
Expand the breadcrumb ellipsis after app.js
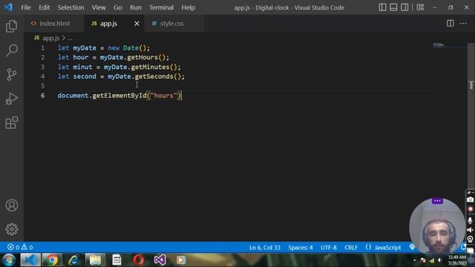click(x=70, y=38)
